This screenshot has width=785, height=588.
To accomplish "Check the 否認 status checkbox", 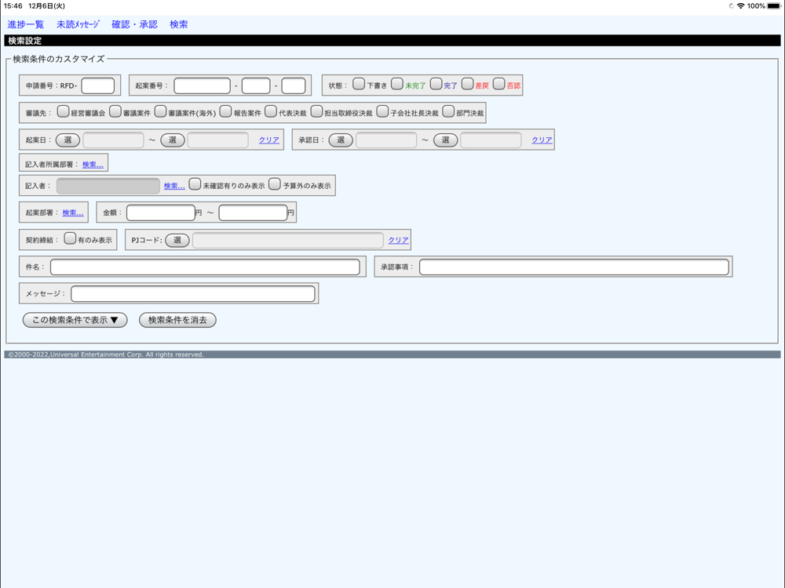I will pos(498,84).
